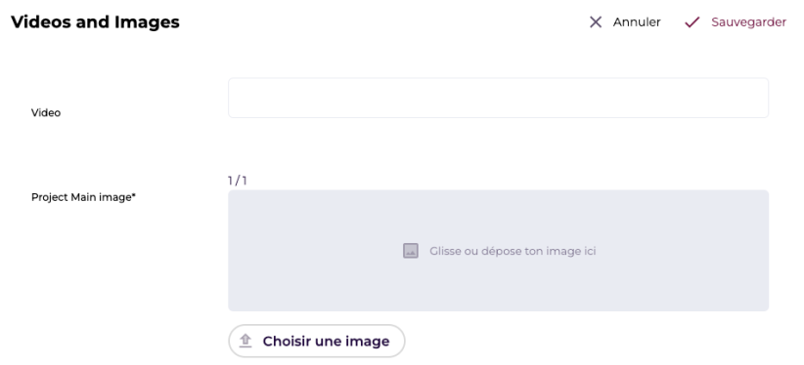Save the form with Sauvegarder
Image resolution: width=804 pixels, height=365 pixels.
point(748,22)
